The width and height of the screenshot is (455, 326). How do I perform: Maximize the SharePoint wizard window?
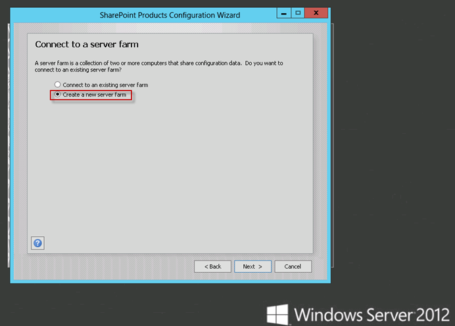coord(298,13)
